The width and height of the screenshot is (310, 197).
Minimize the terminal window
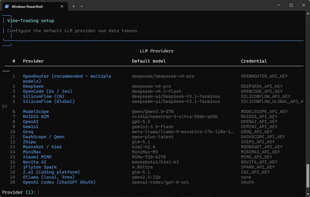(x=278, y=5)
